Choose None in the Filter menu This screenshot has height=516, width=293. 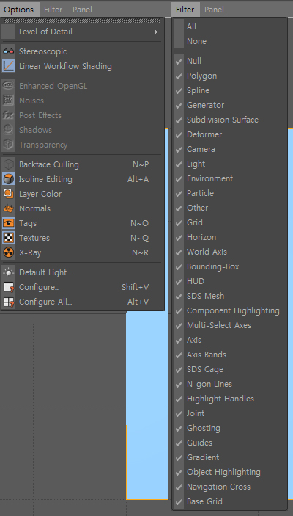[197, 41]
